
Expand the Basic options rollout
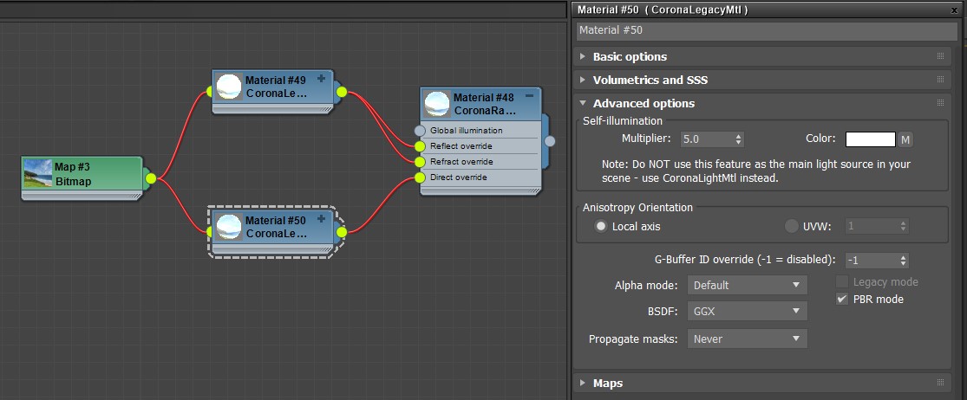(x=630, y=56)
